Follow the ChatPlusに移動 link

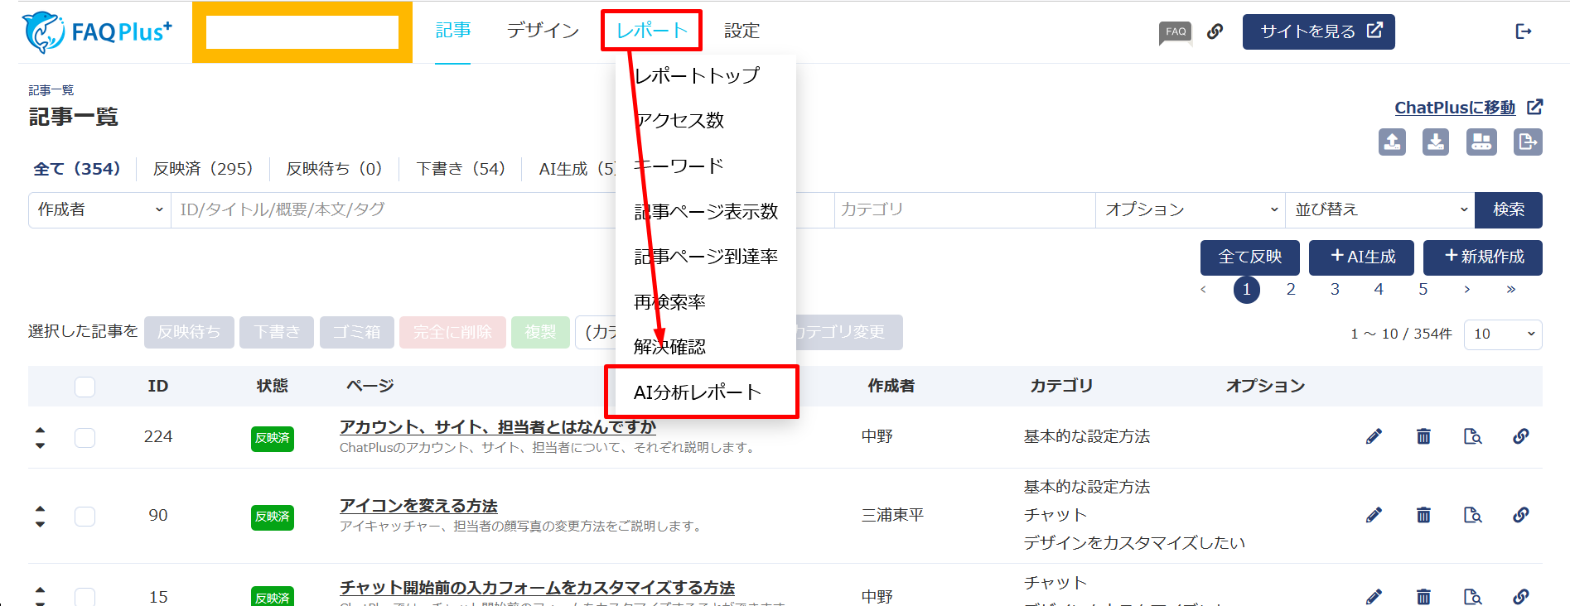click(x=1455, y=108)
